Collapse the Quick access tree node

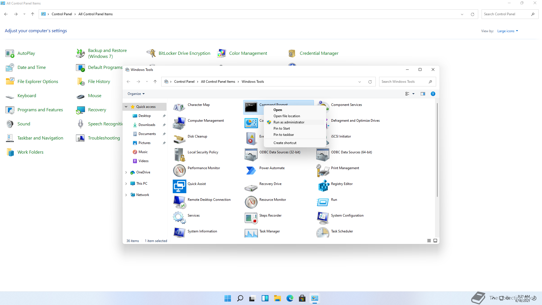(x=126, y=107)
